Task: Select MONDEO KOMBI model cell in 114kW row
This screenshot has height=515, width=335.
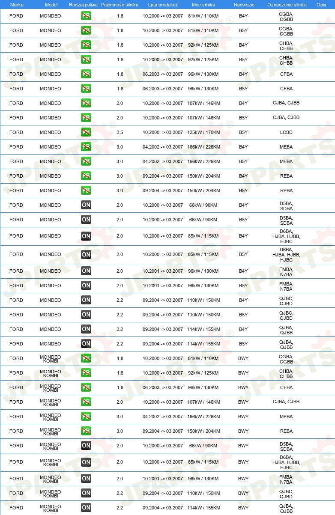Action: [51, 508]
